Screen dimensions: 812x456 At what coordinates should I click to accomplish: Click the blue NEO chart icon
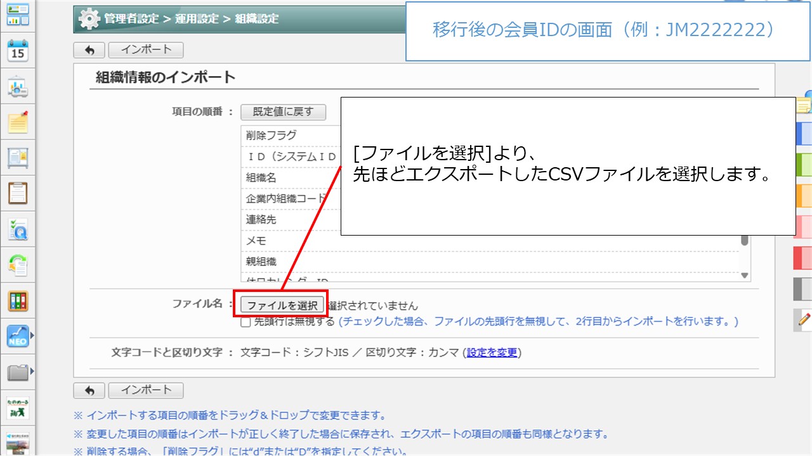18,336
